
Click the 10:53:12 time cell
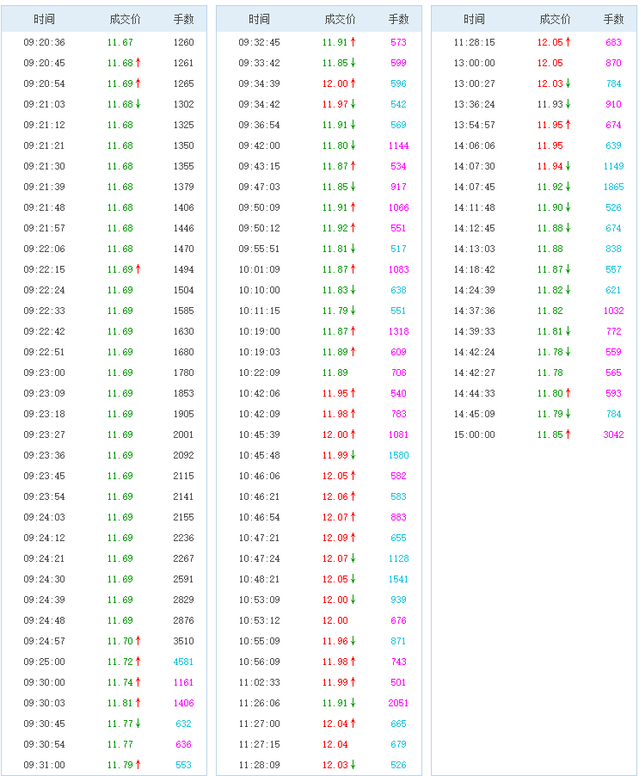tap(259, 620)
